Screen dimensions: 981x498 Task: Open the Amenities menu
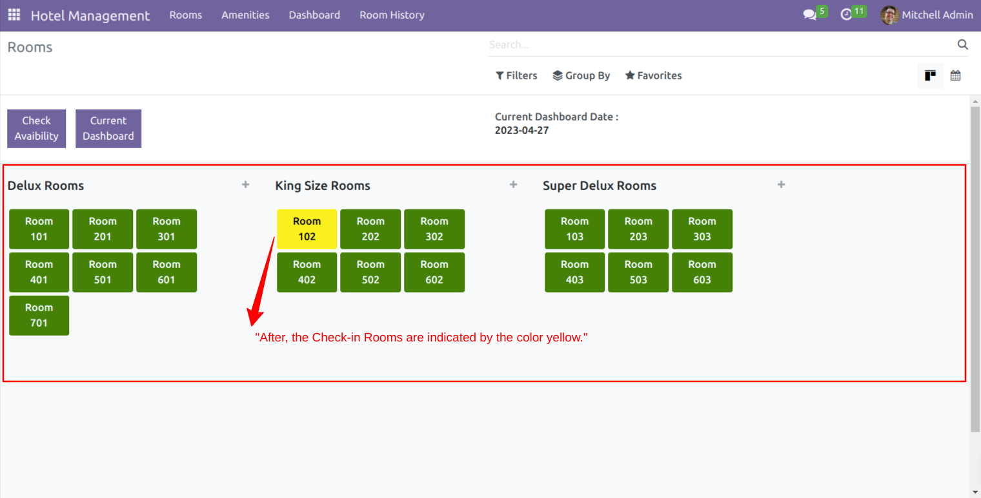(245, 15)
